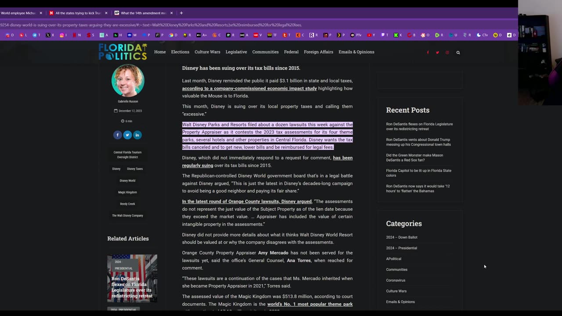
Task: Switch to 'What the 14th amendment' tab
Action: [x=143, y=13]
